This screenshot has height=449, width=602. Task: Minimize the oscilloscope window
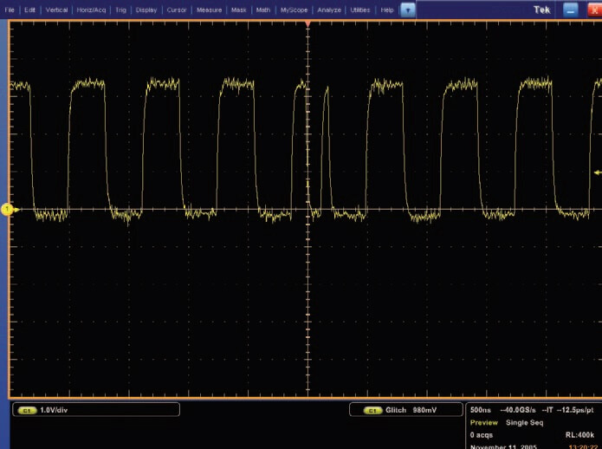tap(570, 9)
